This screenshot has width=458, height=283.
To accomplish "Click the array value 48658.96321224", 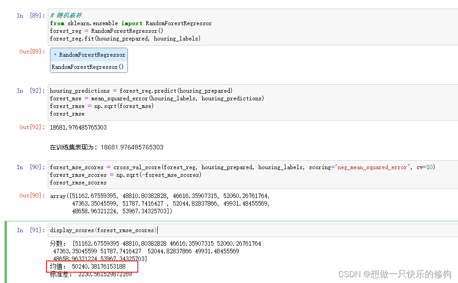I will pos(95,211).
